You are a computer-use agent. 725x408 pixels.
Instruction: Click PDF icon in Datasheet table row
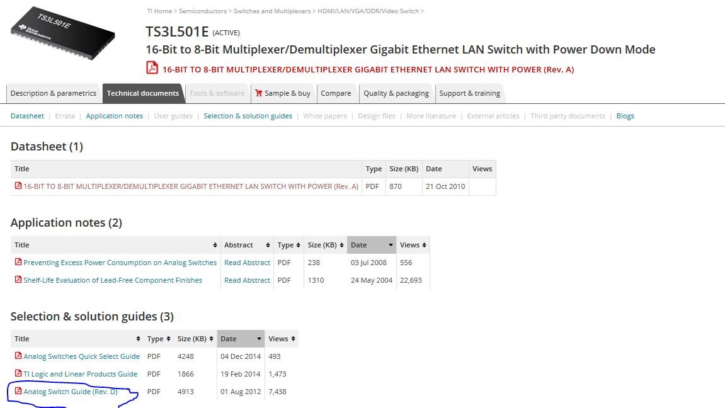coord(18,185)
